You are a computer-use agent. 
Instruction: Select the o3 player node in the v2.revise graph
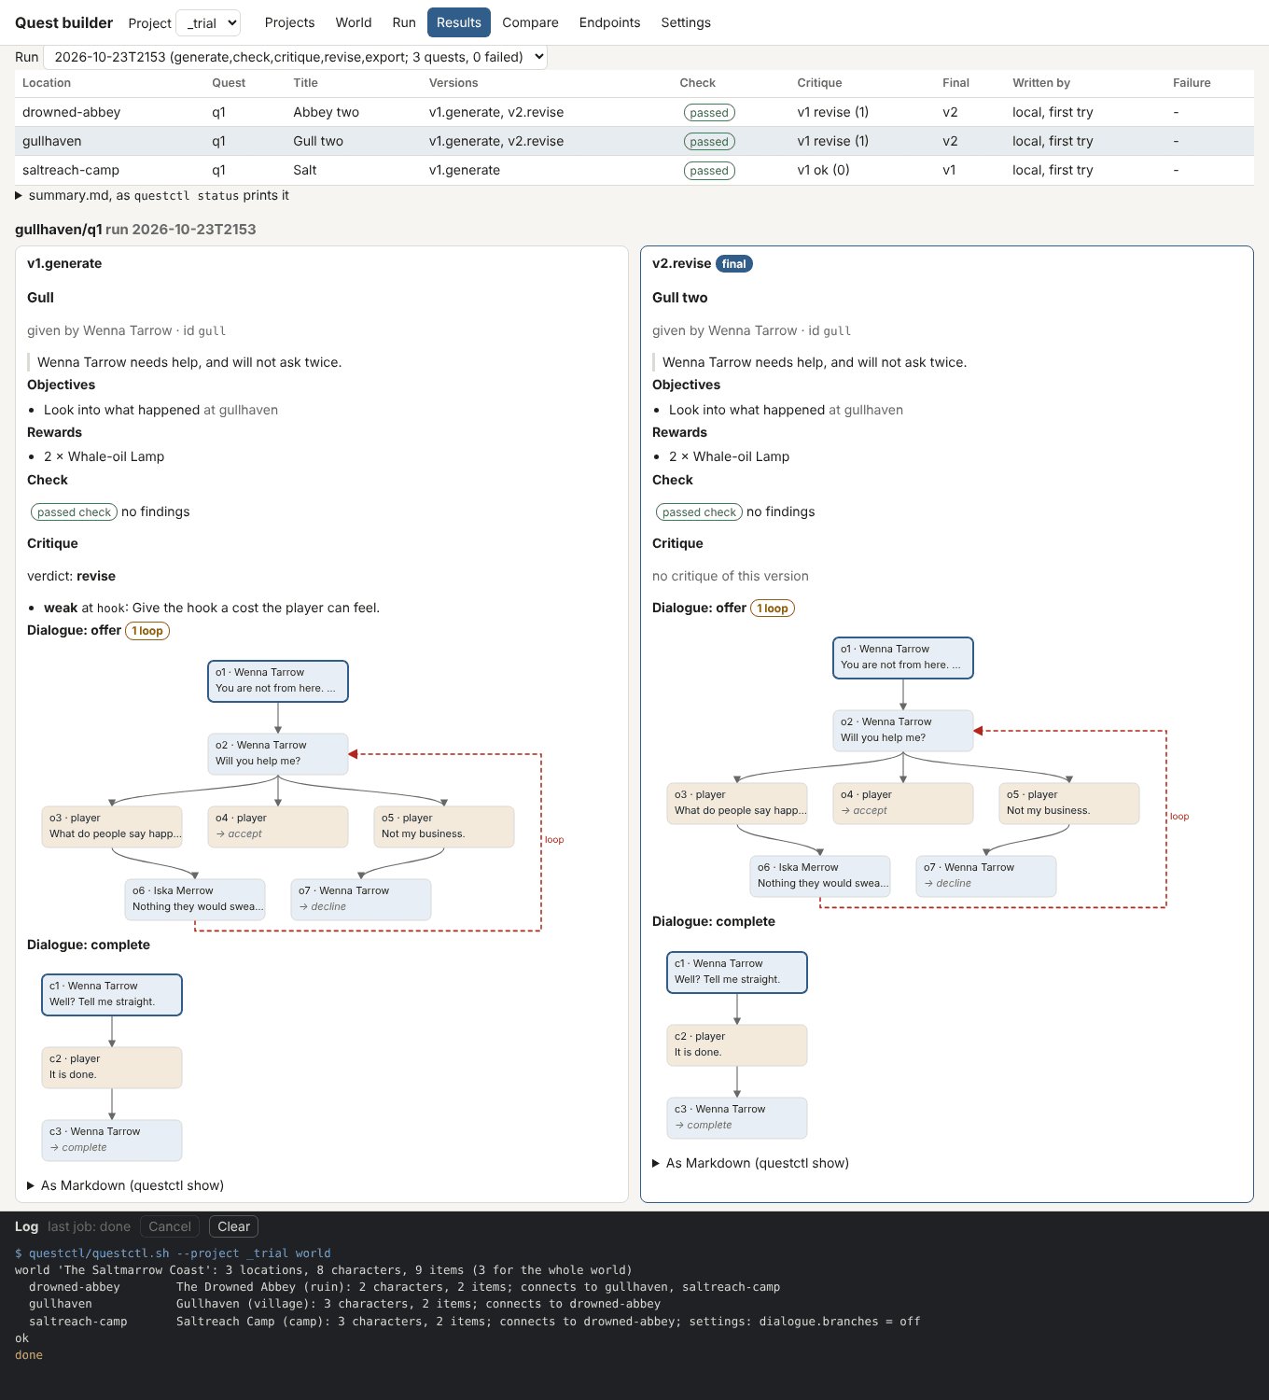[x=737, y=804]
